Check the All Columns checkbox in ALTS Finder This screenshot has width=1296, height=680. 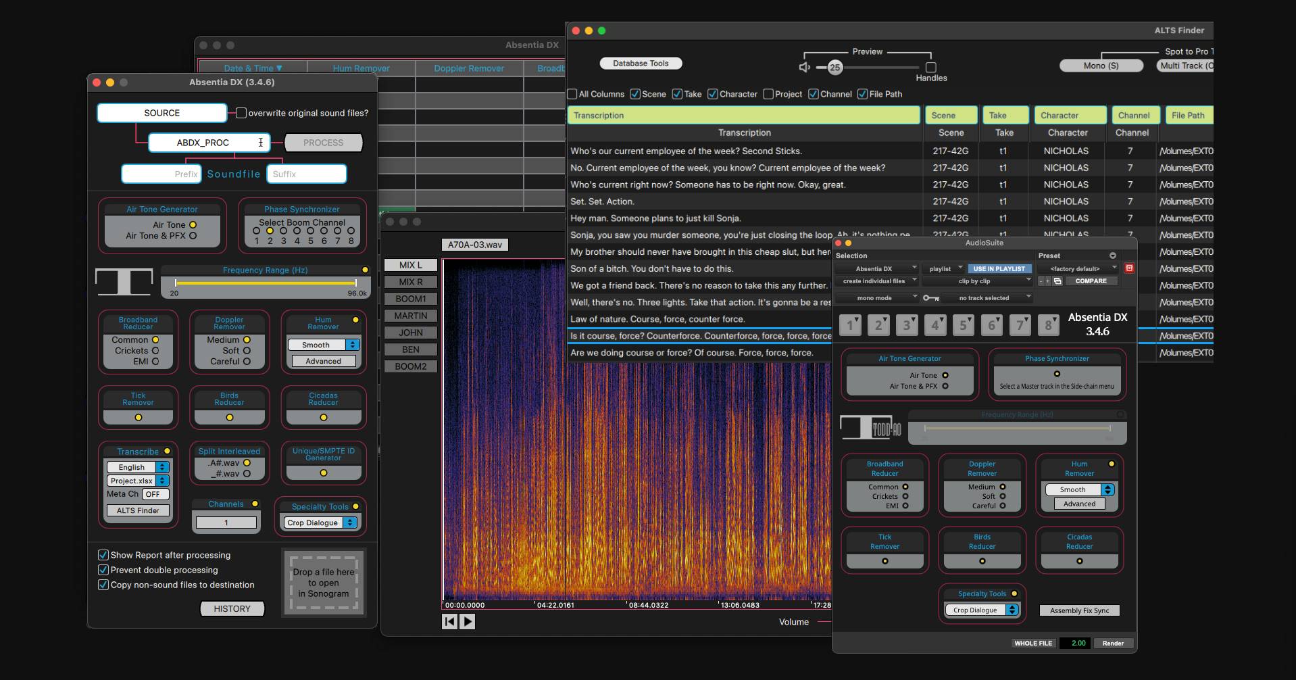point(572,94)
